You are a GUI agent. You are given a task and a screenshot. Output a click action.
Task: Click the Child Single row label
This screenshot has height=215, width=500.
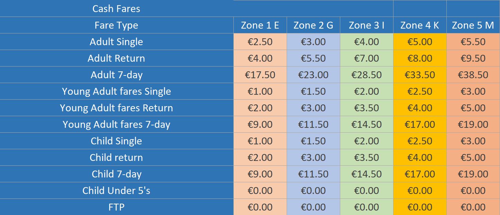coord(117,141)
